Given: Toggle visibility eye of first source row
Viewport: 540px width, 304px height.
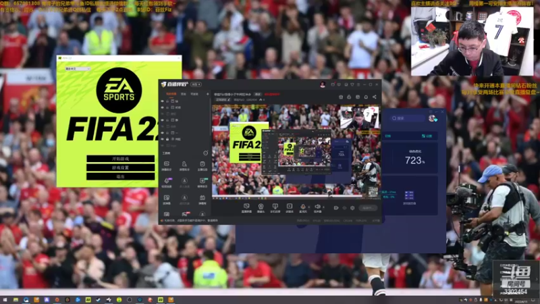Looking at the screenshot, I should (x=162, y=101).
